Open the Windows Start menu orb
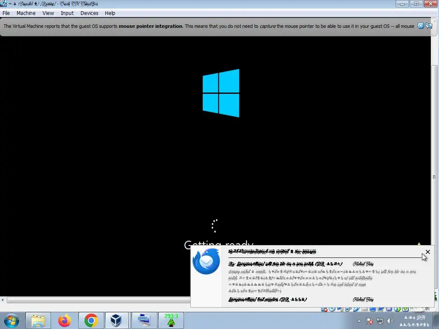The height and width of the screenshot is (329, 439). coord(11,320)
